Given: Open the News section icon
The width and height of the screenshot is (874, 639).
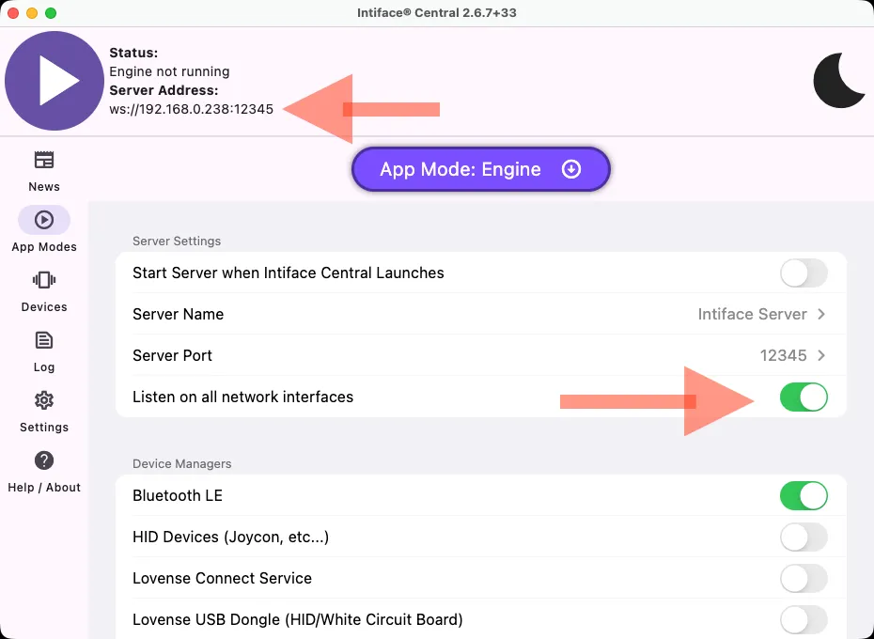Looking at the screenshot, I should point(43,160).
